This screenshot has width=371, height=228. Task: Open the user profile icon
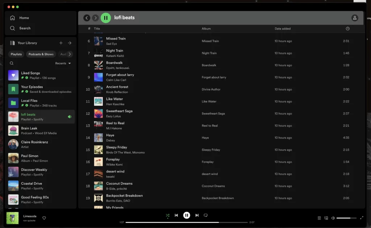pyautogui.click(x=355, y=18)
